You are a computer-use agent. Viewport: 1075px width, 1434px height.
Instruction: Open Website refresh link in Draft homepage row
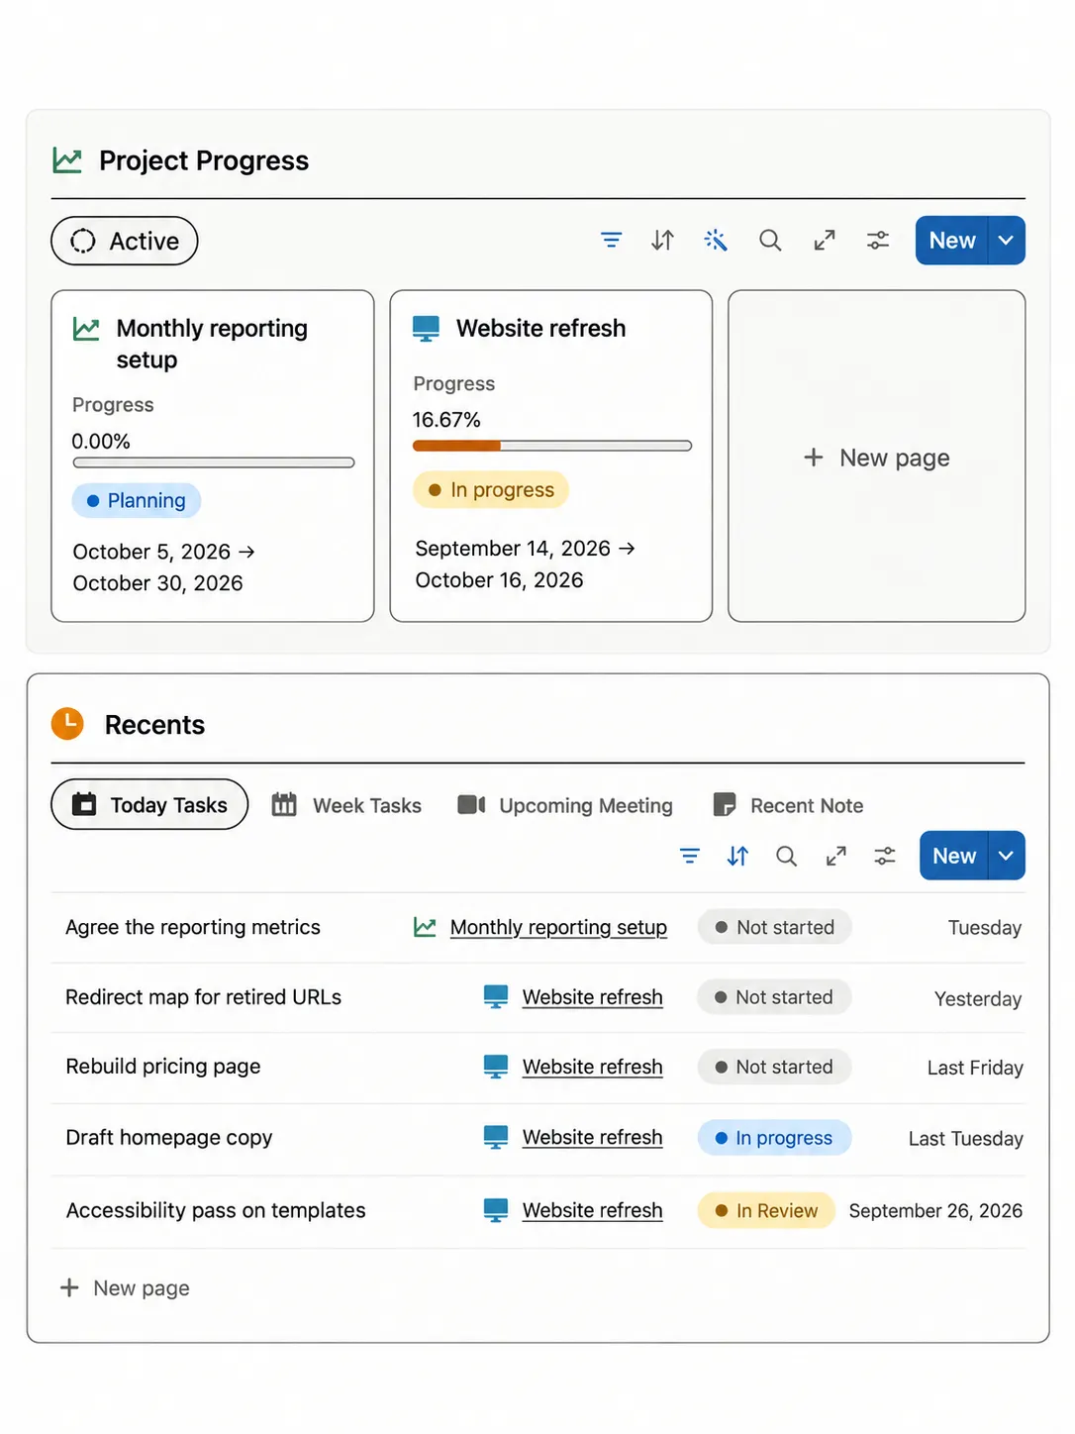click(x=592, y=1137)
